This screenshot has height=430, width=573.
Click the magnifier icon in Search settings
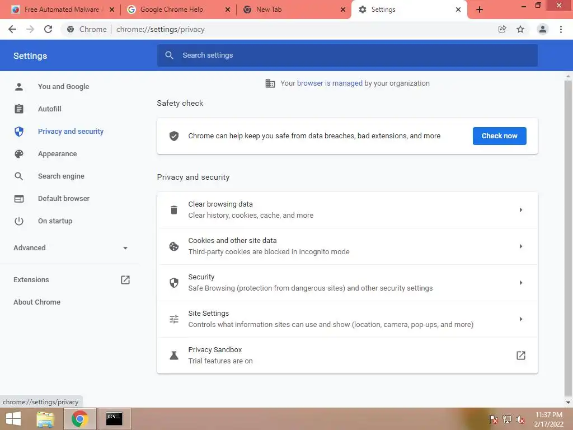pyautogui.click(x=169, y=55)
